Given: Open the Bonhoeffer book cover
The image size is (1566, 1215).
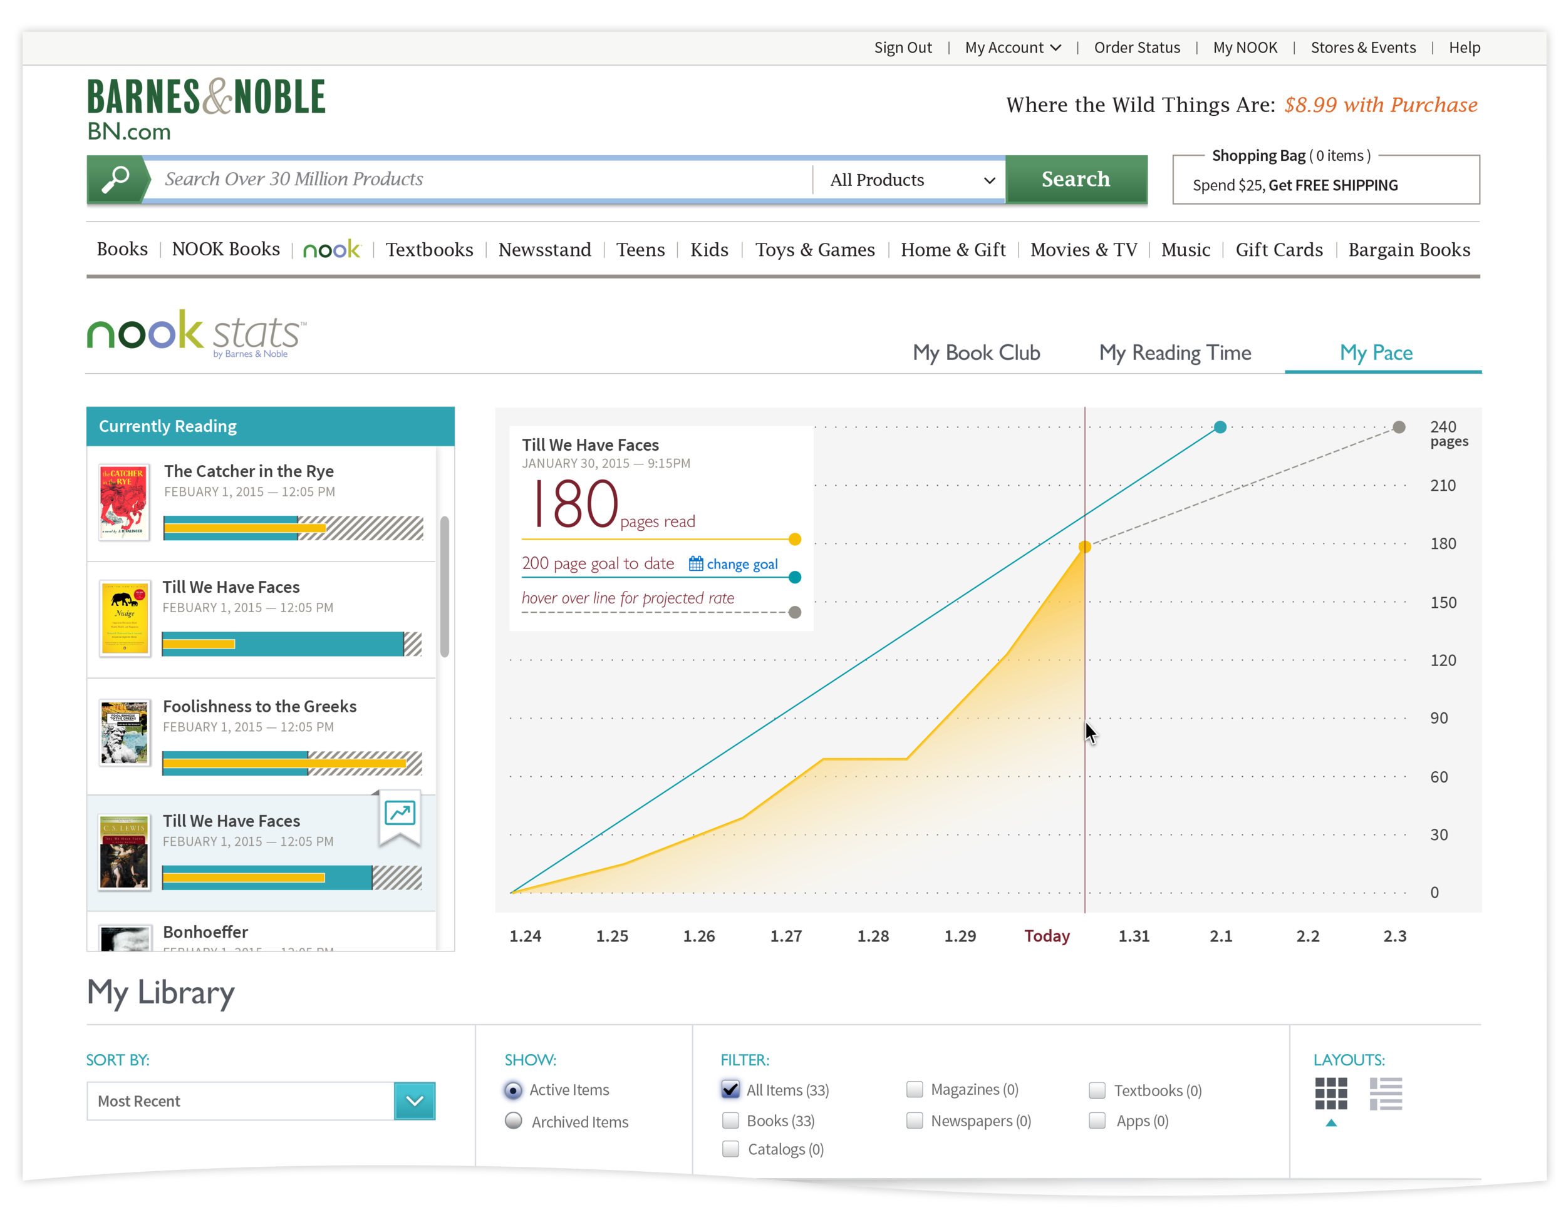Looking at the screenshot, I should click(x=125, y=938).
